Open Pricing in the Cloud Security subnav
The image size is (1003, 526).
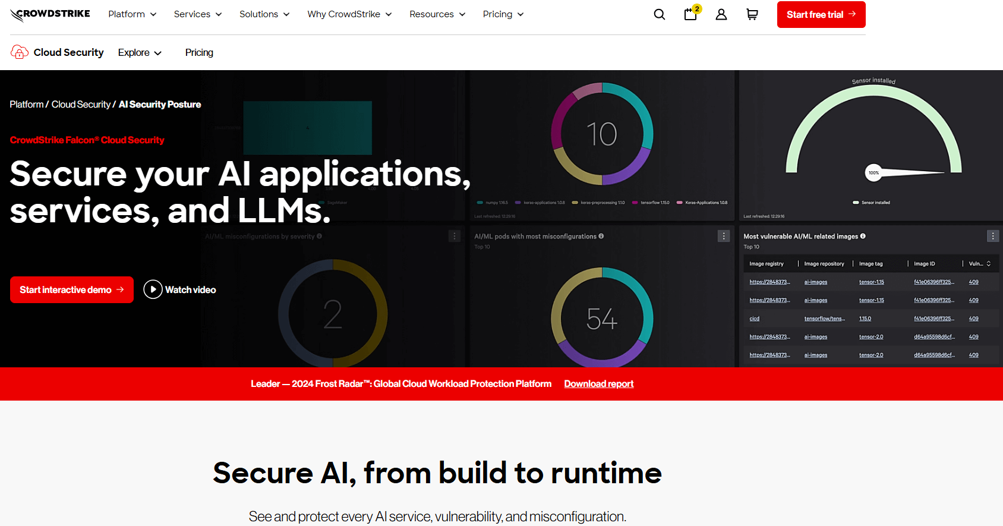click(x=199, y=52)
